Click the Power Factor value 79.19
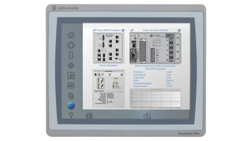The width and height of the screenshot is (252, 141). pos(169,86)
